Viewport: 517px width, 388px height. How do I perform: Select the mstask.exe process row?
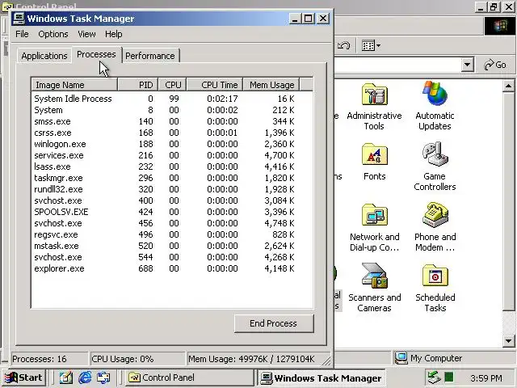pyautogui.click(x=165, y=246)
